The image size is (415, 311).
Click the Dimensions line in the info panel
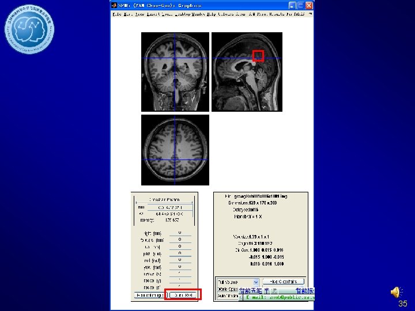tap(252, 203)
